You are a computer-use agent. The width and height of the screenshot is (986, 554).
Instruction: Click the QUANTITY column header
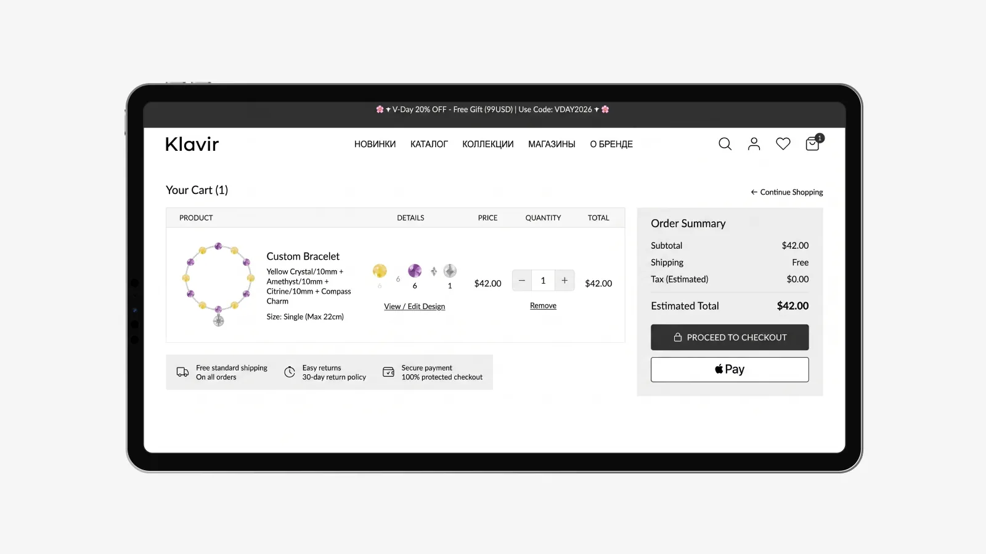543,218
